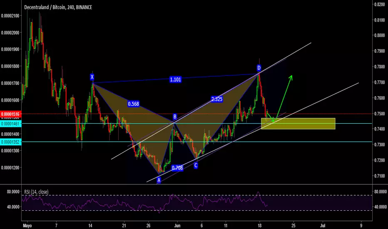Click the 21 date label on the time axis
This screenshot has height=229, width=388.
[x=124, y=226]
